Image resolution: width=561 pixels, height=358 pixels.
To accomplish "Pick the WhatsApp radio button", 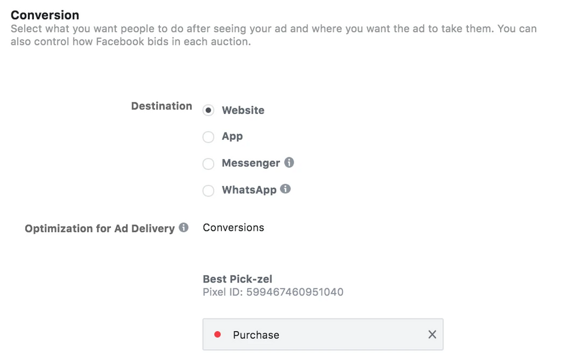I will point(208,190).
